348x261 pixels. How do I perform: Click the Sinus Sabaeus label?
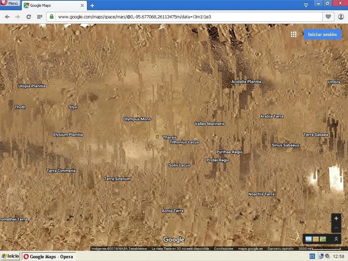[285, 145]
